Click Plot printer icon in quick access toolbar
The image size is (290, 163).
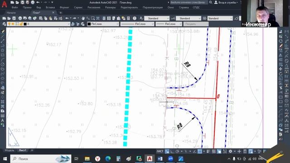click(x=33, y=2)
